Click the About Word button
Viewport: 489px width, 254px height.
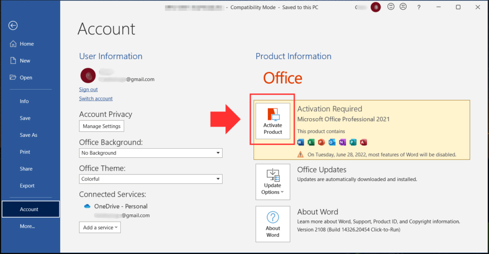coord(273,224)
